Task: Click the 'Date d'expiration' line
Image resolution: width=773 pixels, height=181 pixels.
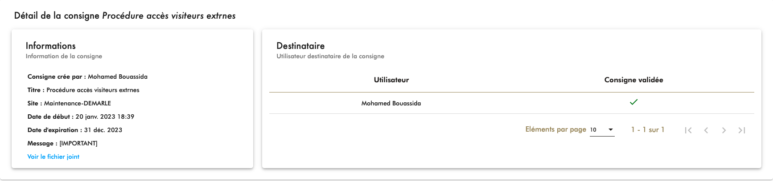Action: coord(75,130)
